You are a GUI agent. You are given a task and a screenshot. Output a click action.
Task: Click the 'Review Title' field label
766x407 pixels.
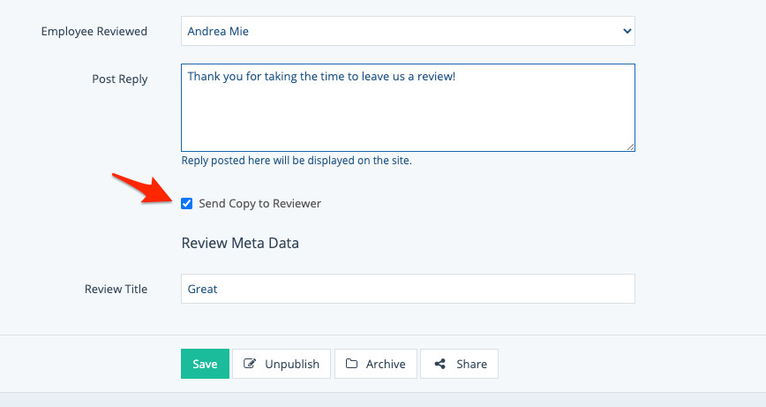pos(116,289)
